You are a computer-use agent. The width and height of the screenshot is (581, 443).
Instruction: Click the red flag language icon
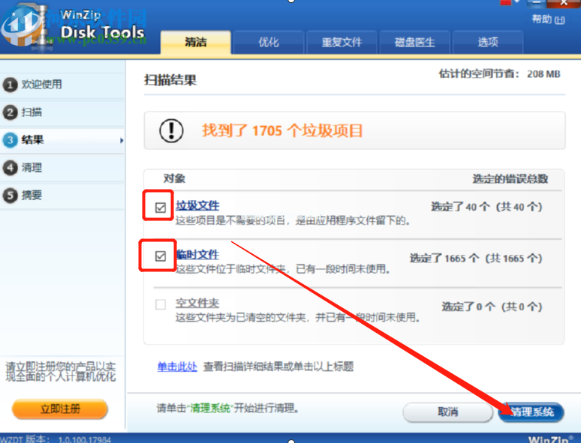click(x=505, y=3)
